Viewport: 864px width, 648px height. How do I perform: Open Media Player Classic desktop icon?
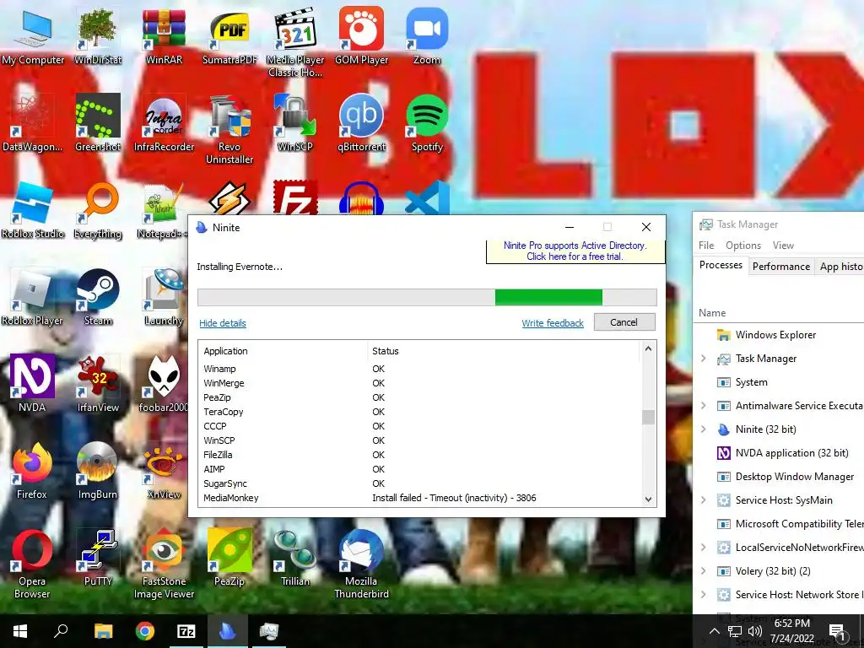pyautogui.click(x=295, y=42)
